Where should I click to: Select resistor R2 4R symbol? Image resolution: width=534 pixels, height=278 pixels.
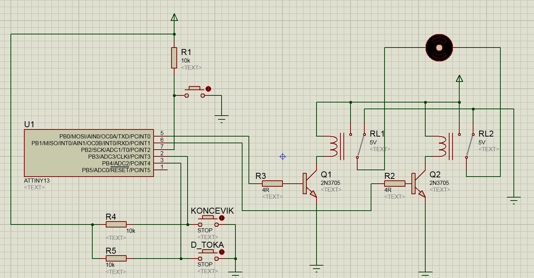click(395, 183)
